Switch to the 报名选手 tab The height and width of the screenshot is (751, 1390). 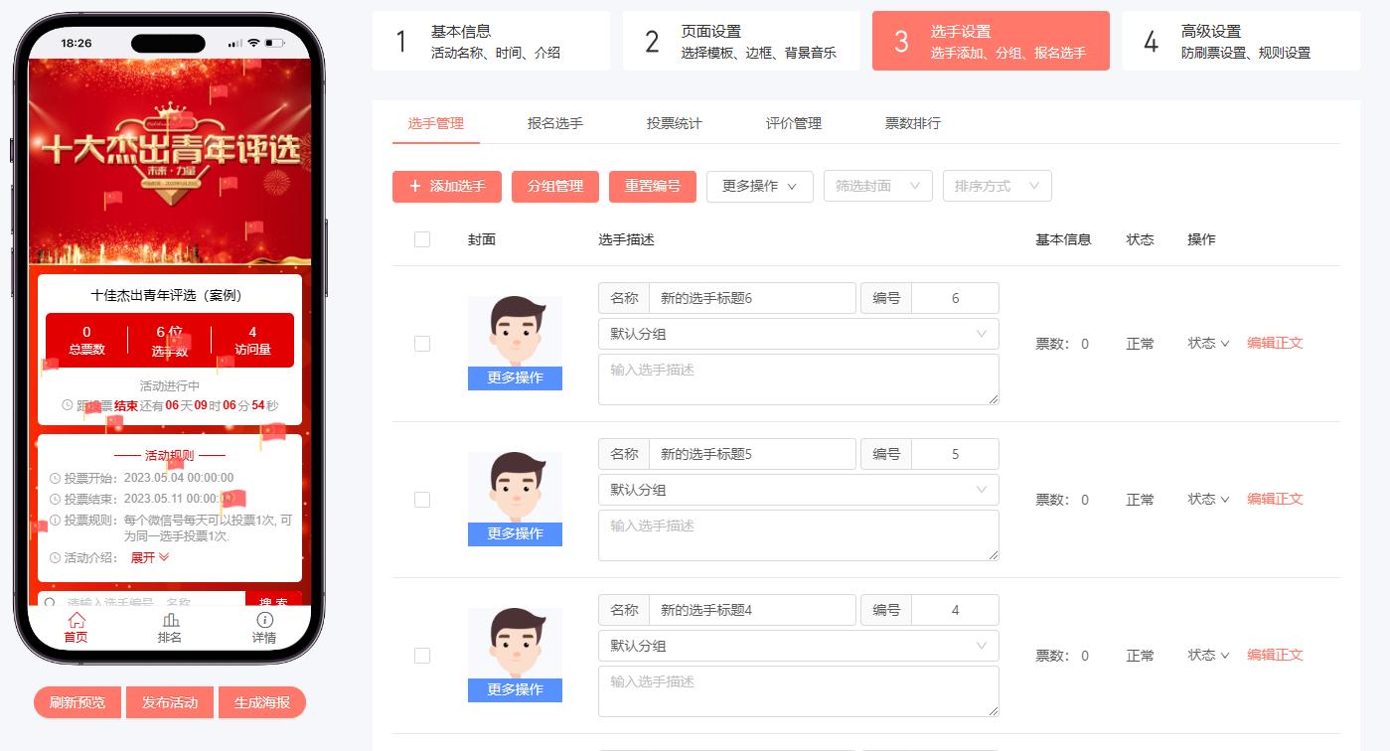pos(554,123)
